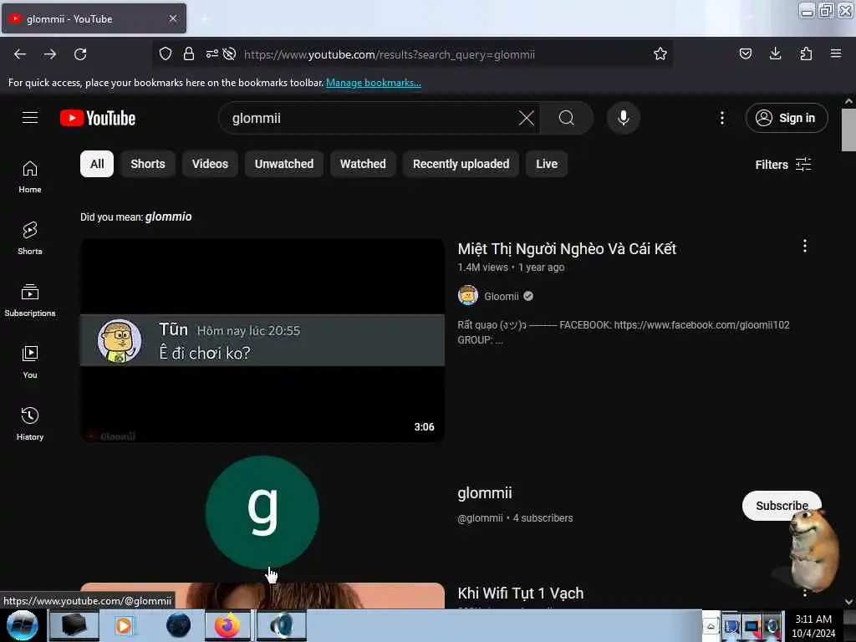The width and height of the screenshot is (856, 642).
Task: Open Shorts in sidebar
Action: [x=30, y=238]
